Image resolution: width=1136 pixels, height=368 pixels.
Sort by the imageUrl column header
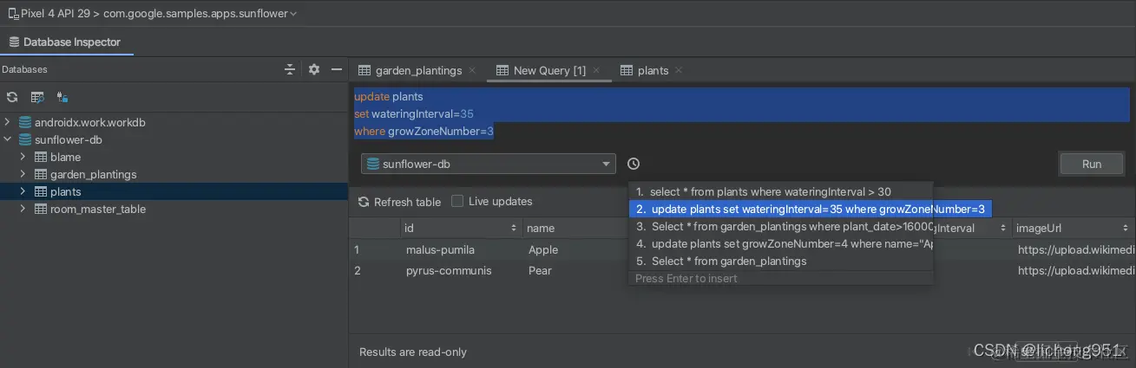click(1074, 228)
